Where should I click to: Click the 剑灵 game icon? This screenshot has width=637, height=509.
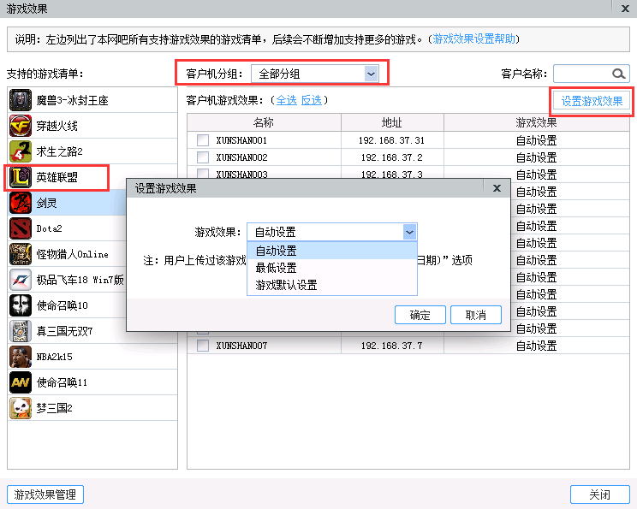21,203
